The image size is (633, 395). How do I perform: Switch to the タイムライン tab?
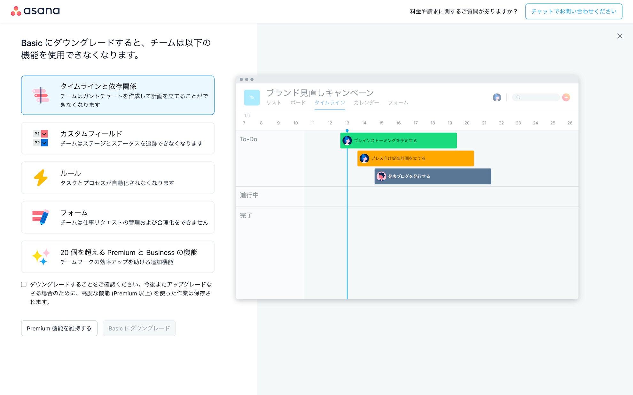pos(330,103)
